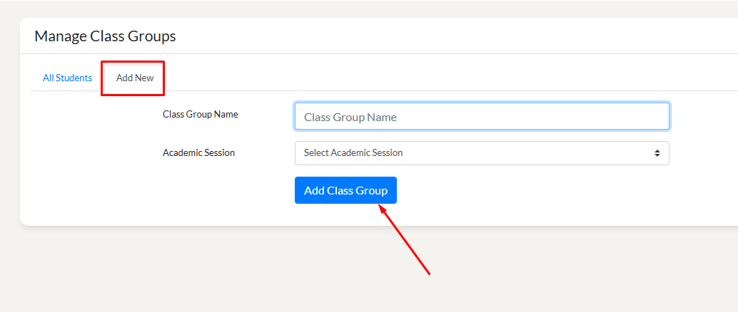Toggle the up-down caret in session select
The image size is (738, 312).
pos(657,153)
